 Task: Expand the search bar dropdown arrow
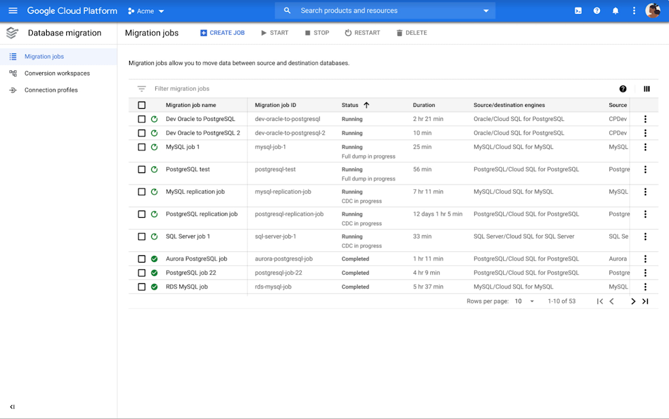pos(486,11)
